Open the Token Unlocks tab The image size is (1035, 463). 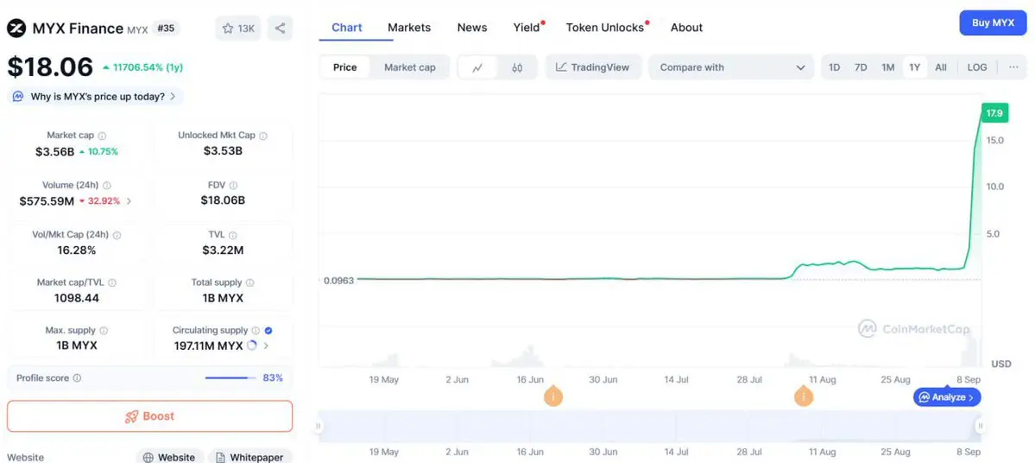coord(605,28)
